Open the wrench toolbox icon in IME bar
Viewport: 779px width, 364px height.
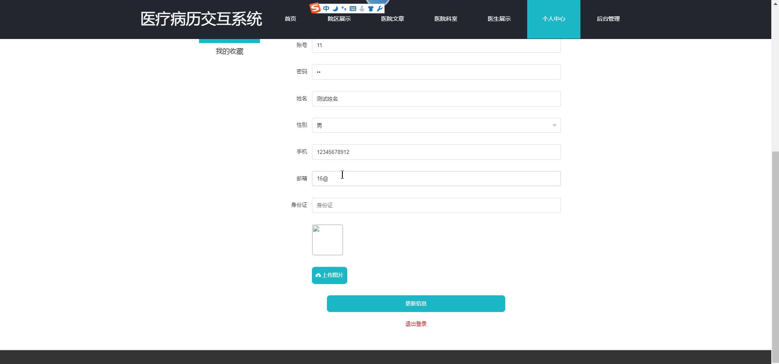tap(379, 9)
